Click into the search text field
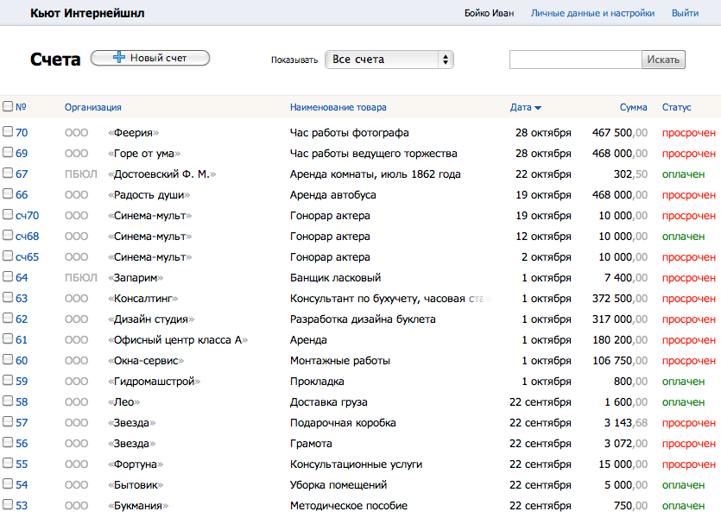This screenshot has height=518, width=721. pyautogui.click(x=575, y=60)
